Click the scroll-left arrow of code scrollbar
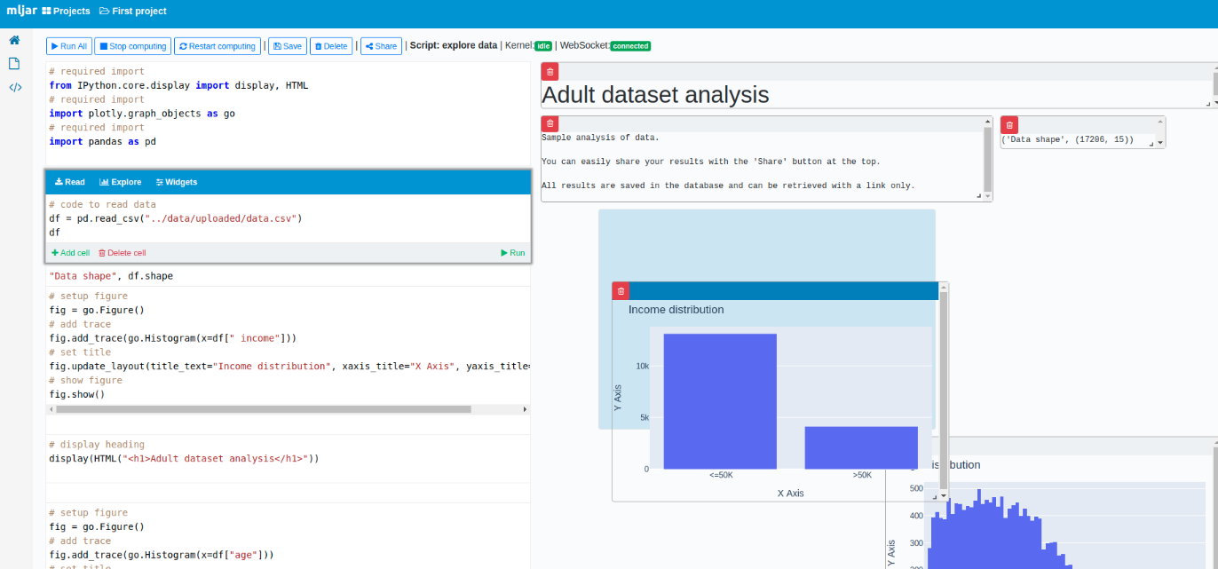Screen dimensions: 1218x569 pos(50,409)
